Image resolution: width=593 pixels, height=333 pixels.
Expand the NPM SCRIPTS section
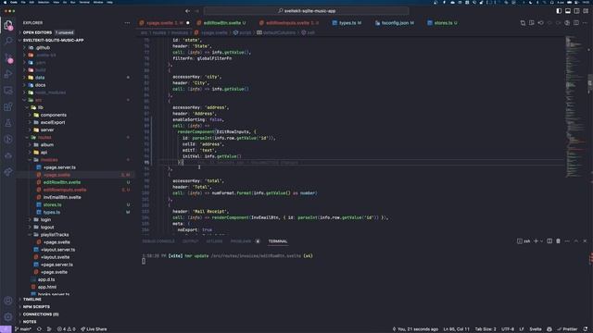coord(36,307)
